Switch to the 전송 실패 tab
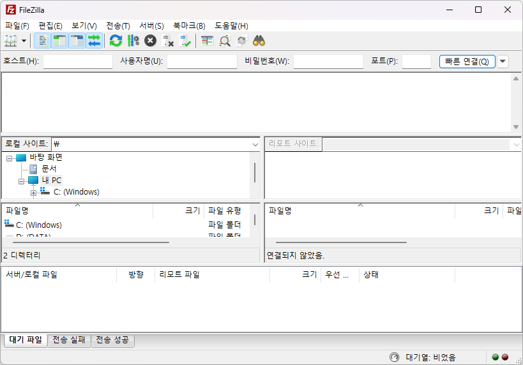Viewport: 523px width, 365px height. coord(69,340)
